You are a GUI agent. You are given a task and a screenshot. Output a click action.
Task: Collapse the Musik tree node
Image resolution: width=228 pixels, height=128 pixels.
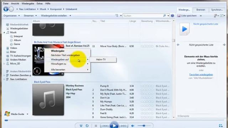(x=4, y=32)
